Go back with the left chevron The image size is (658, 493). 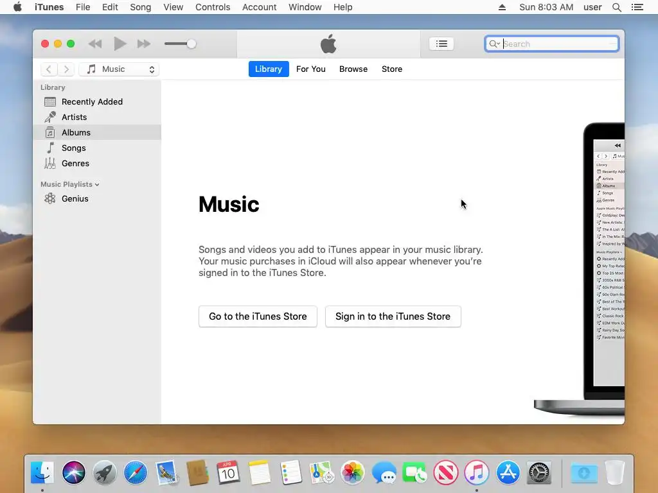click(x=49, y=69)
